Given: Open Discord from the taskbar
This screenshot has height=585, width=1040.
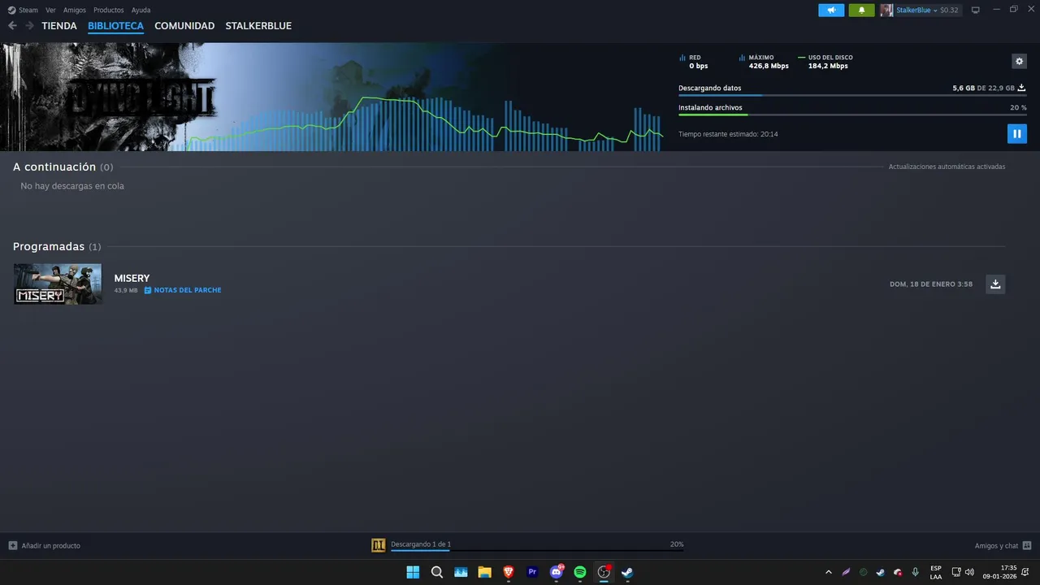Looking at the screenshot, I should tap(557, 572).
